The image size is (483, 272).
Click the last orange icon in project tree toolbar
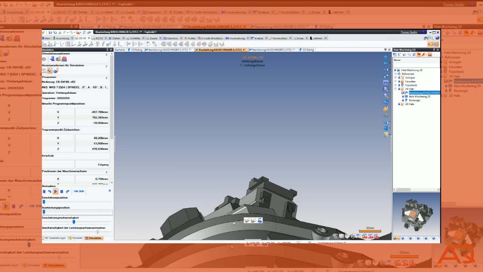pos(429,54)
